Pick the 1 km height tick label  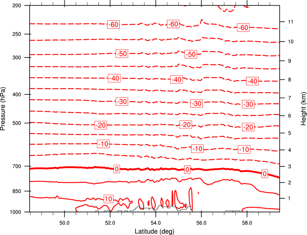[290, 198]
